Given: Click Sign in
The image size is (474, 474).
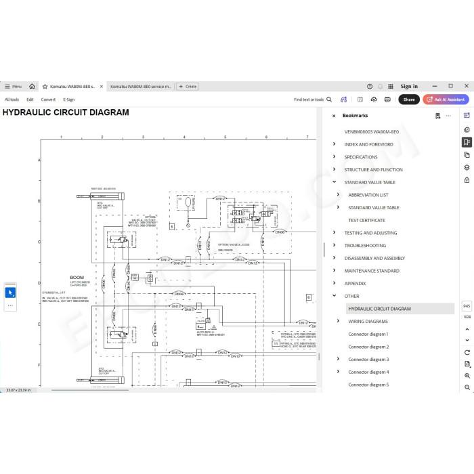Looking at the screenshot, I should point(409,87).
